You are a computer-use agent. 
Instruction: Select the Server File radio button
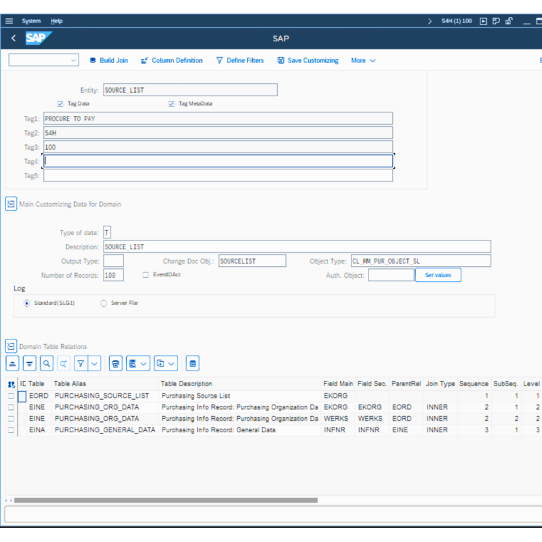coord(103,303)
